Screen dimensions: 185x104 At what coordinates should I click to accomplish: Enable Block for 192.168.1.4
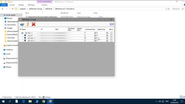111,41
